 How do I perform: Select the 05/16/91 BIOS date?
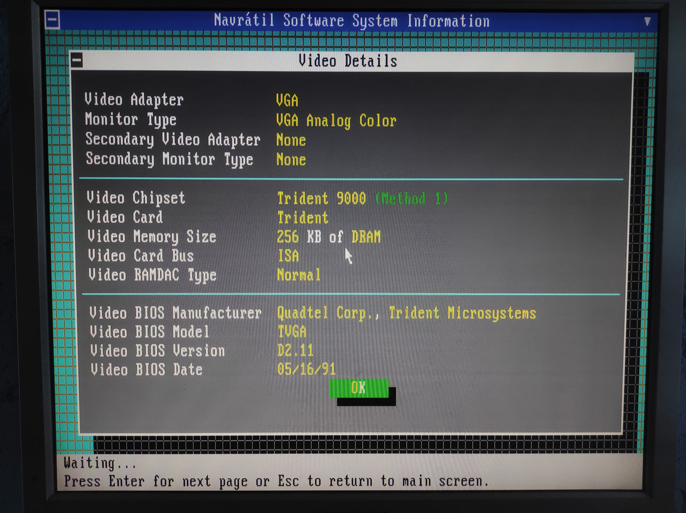[x=306, y=369]
